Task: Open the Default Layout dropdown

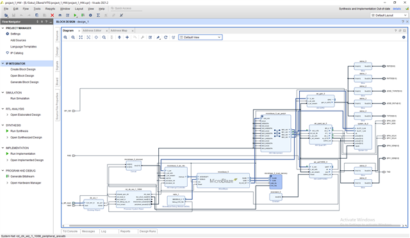Action: click(x=389, y=15)
